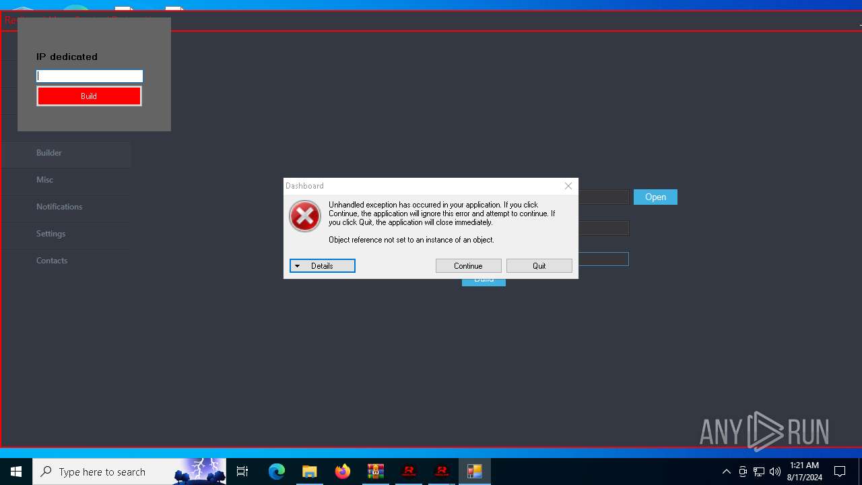
Task: Click the Dashboard dialog title text
Action: pyautogui.click(x=304, y=186)
